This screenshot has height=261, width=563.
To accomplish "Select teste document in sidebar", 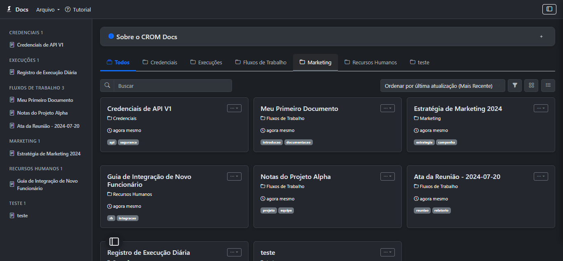I will pos(22,216).
